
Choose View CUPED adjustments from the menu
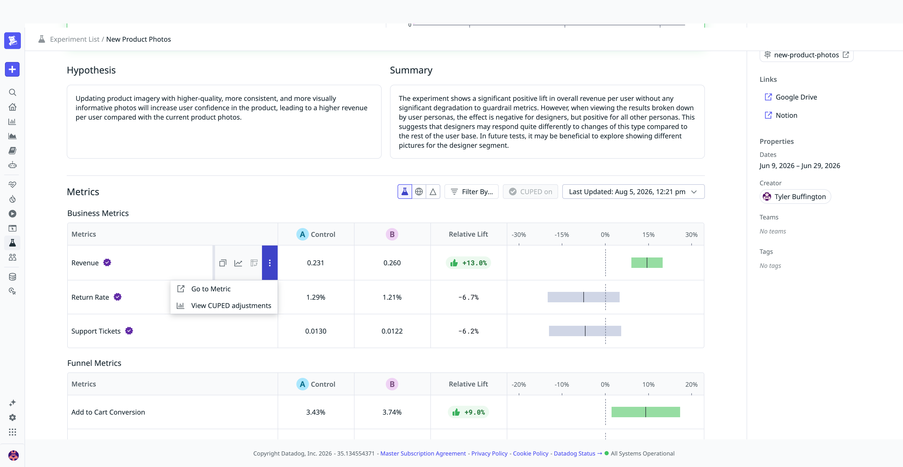(224, 305)
